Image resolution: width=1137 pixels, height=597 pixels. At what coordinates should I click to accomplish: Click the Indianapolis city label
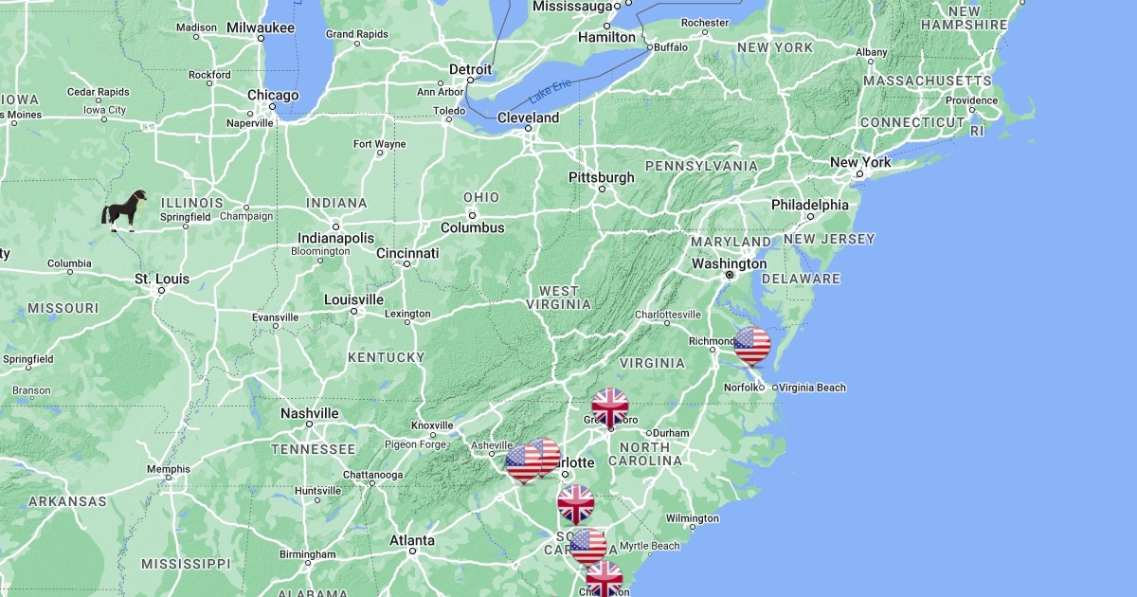335,238
